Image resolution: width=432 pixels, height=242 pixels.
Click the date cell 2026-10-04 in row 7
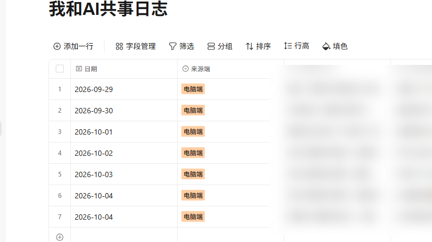pos(124,217)
